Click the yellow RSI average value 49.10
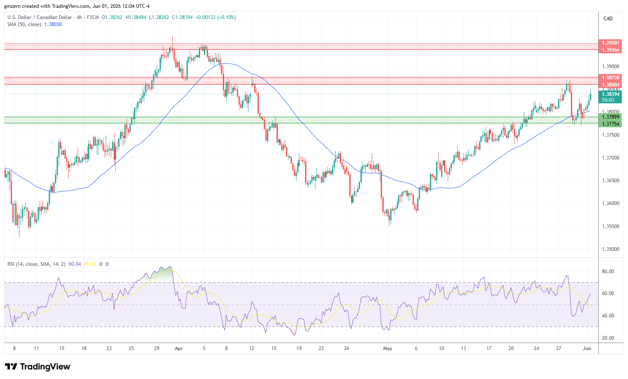 90,264
